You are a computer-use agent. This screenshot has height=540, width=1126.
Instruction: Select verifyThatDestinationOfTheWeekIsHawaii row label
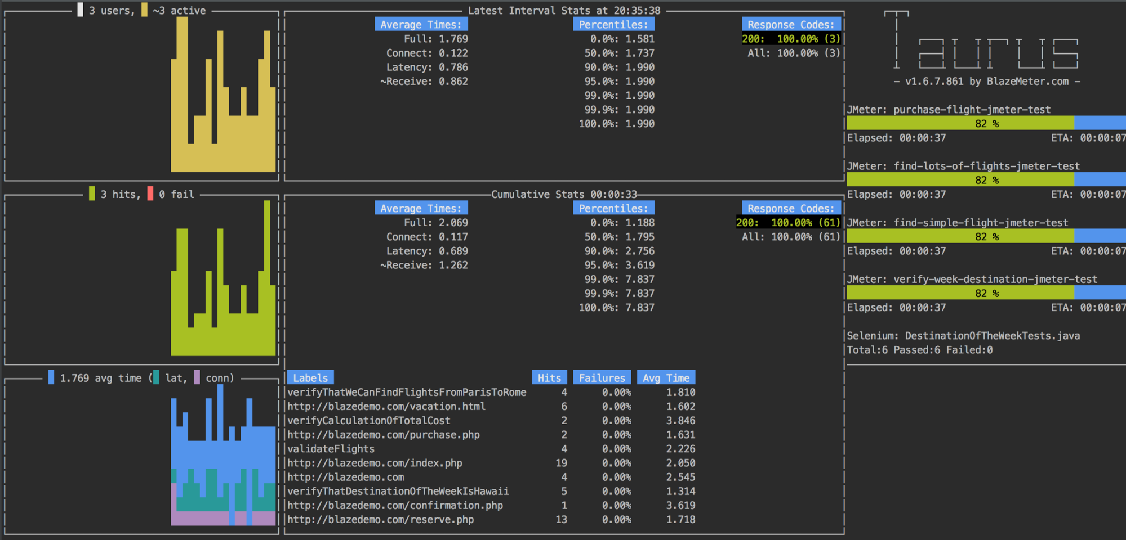(398, 491)
